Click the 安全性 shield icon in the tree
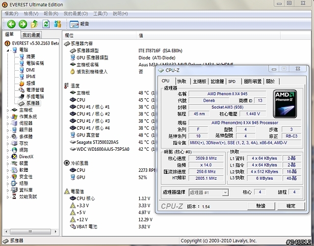314x246 pixels. 14,177
